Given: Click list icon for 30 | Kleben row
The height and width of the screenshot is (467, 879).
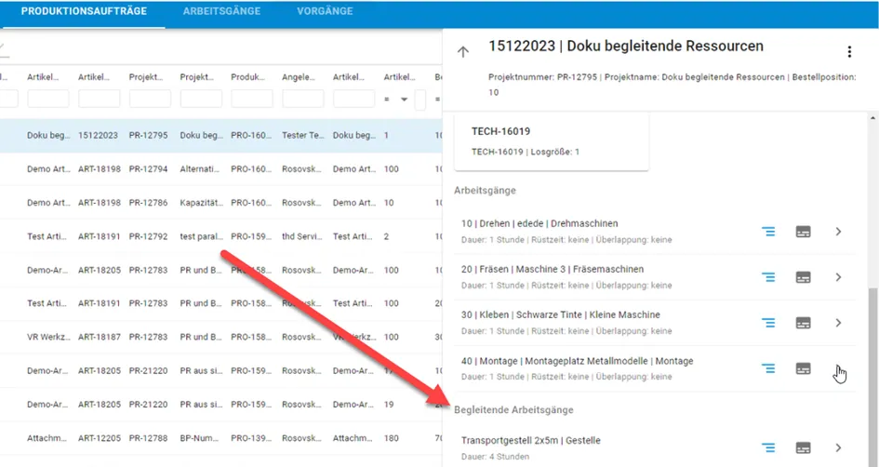Looking at the screenshot, I should 768,323.
